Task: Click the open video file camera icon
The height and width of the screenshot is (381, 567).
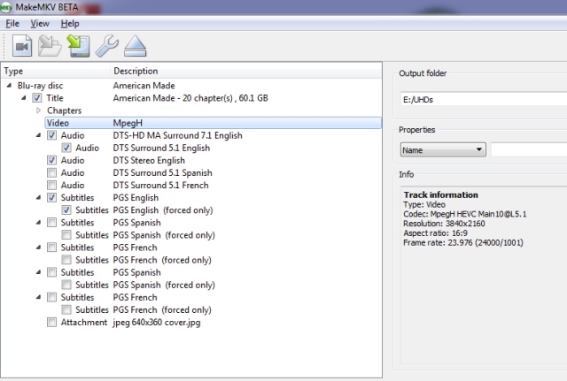Action: click(x=22, y=46)
